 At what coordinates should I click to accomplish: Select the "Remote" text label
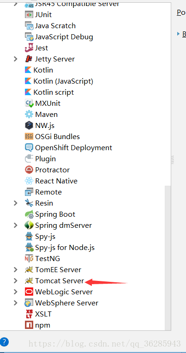[48, 192]
